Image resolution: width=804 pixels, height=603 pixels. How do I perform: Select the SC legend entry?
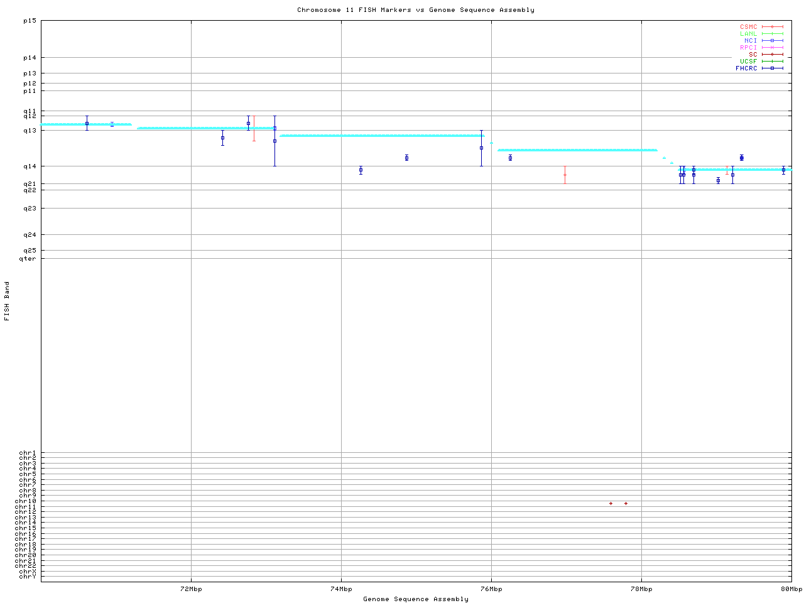pyautogui.click(x=765, y=54)
